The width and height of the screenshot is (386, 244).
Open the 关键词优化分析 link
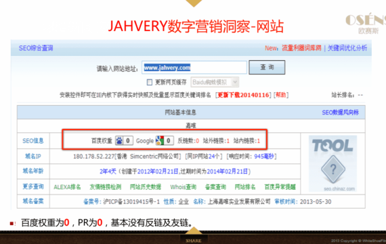click(x=347, y=48)
